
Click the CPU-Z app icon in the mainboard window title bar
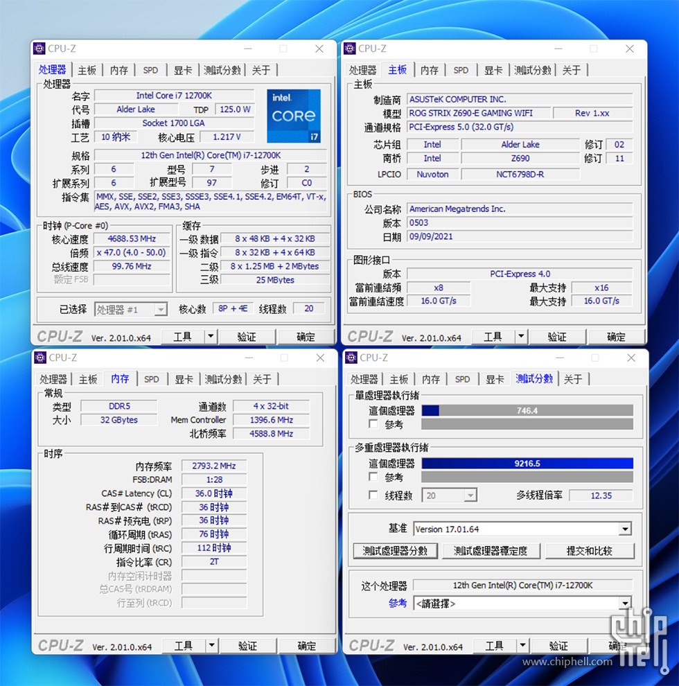(x=350, y=49)
